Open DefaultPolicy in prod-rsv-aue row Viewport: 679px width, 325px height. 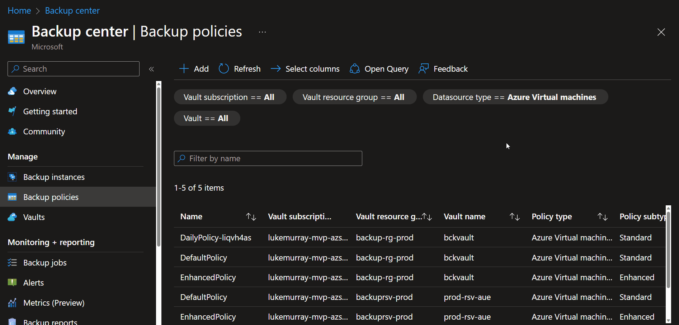(x=203, y=297)
